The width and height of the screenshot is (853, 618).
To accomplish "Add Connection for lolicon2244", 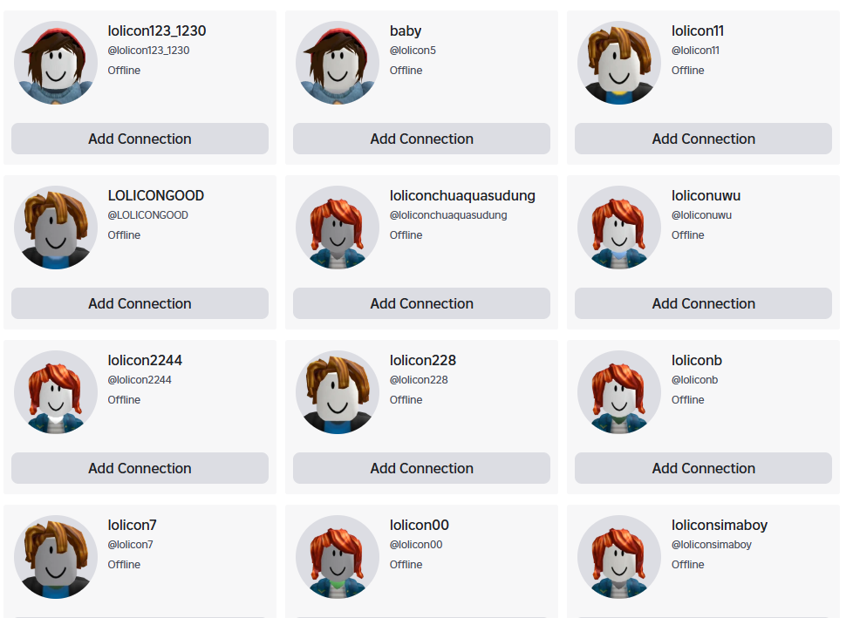I will pos(140,468).
